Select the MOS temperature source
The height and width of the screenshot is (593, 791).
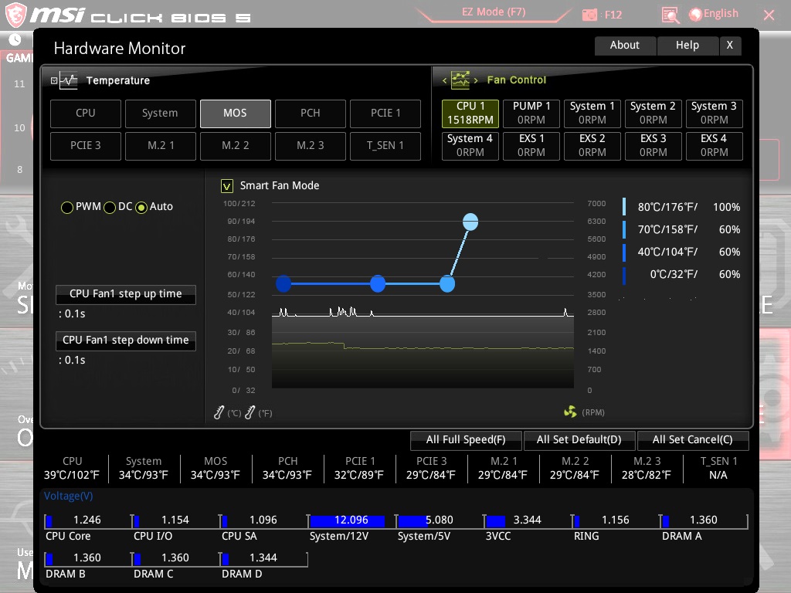coord(235,114)
